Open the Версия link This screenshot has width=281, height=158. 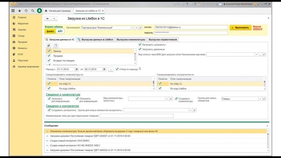click(x=258, y=28)
